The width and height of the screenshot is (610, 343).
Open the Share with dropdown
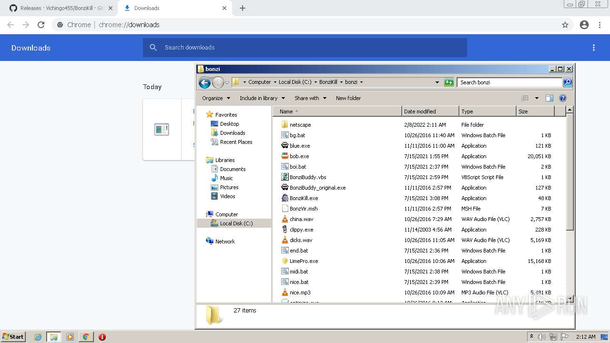pos(310,98)
